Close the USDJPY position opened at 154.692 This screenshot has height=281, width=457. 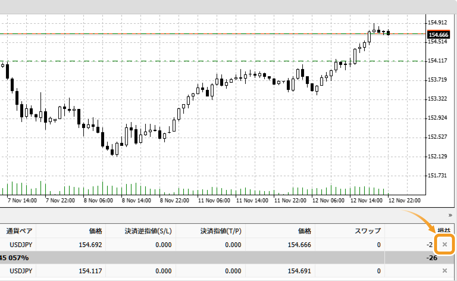(x=445, y=244)
